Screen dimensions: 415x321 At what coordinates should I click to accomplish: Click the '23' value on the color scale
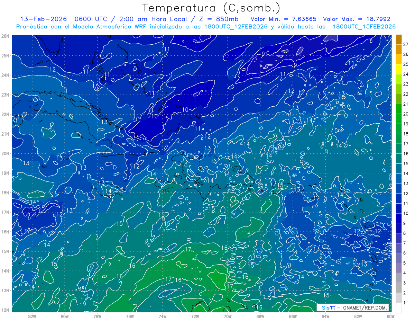pyautogui.click(x=406, y=84)
